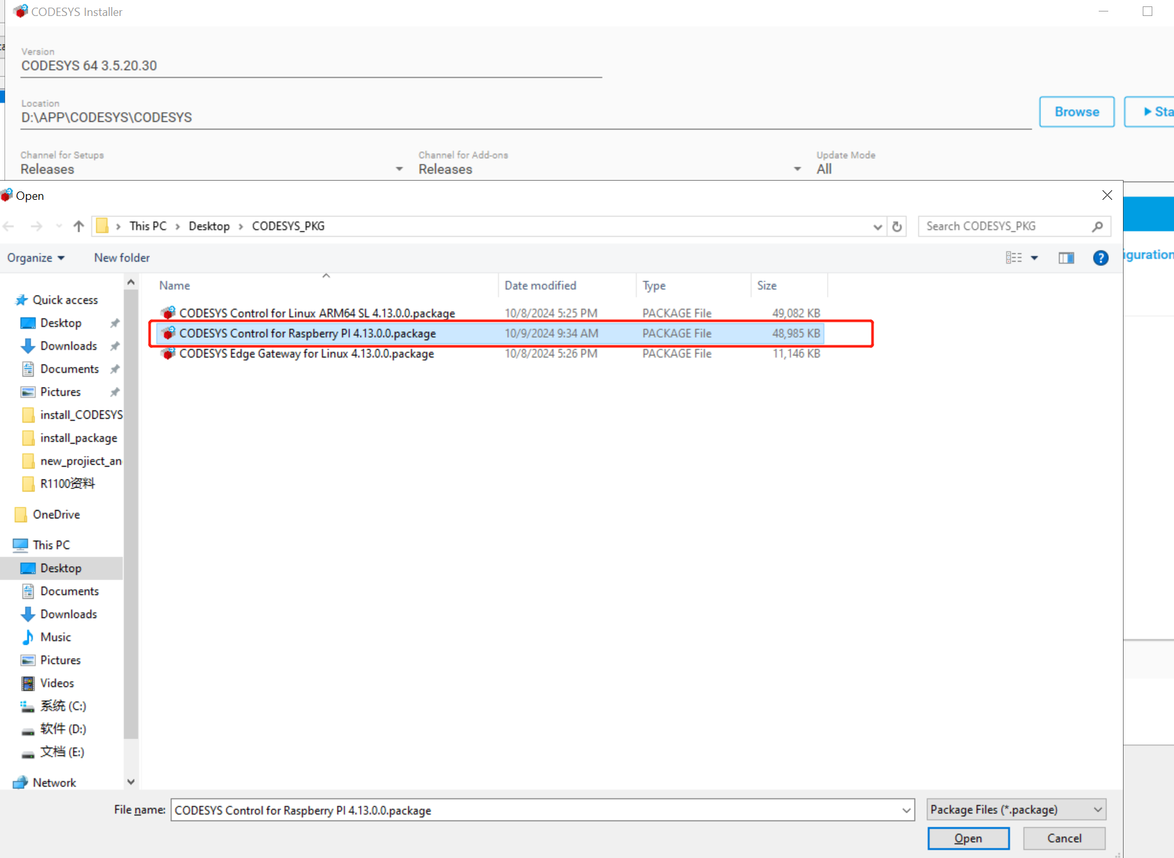Toggle the preview pane
This screenshot has width=1174, height=858.
coord(1066,258)
